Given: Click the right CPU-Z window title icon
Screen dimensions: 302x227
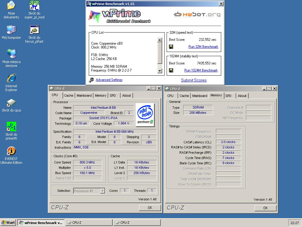Looking at the screenshot, I should coord(167,89).
